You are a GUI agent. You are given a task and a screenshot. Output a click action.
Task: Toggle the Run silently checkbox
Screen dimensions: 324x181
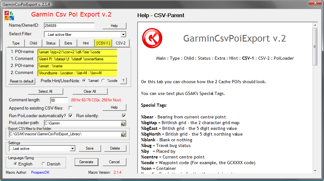tap(124, 116)
